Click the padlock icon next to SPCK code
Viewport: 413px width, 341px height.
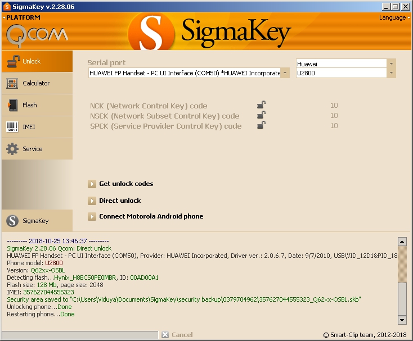[261, 125]
